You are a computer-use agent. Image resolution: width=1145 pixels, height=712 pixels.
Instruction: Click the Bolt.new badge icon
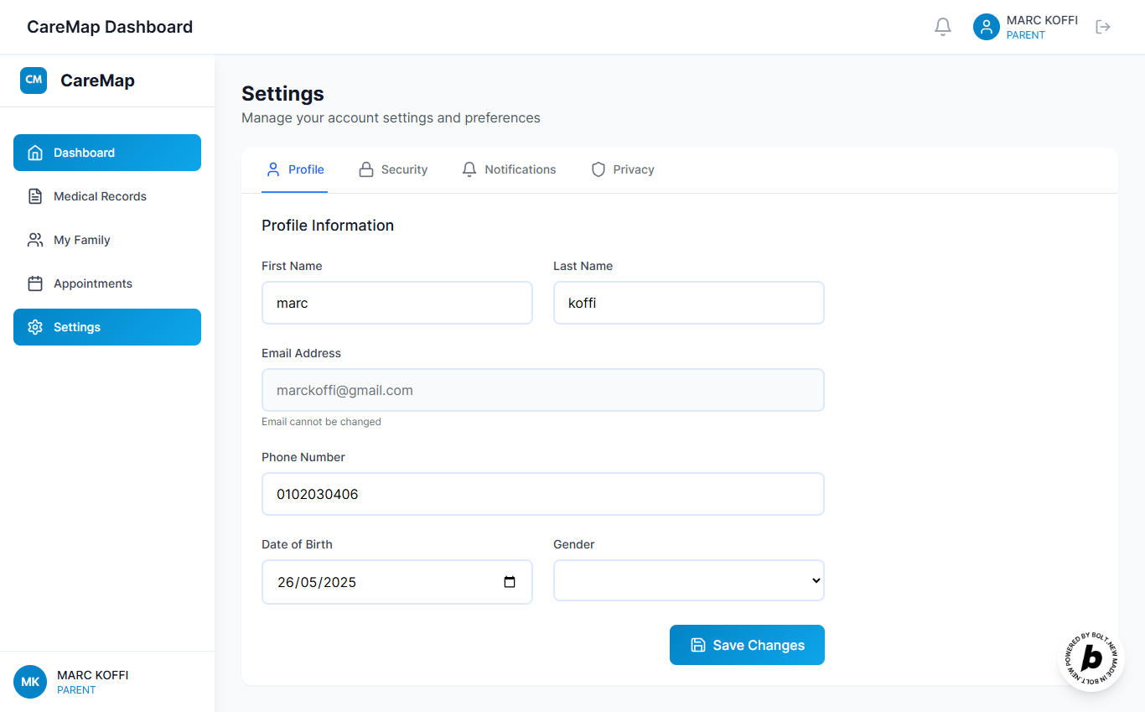[x=1091, y=659]
